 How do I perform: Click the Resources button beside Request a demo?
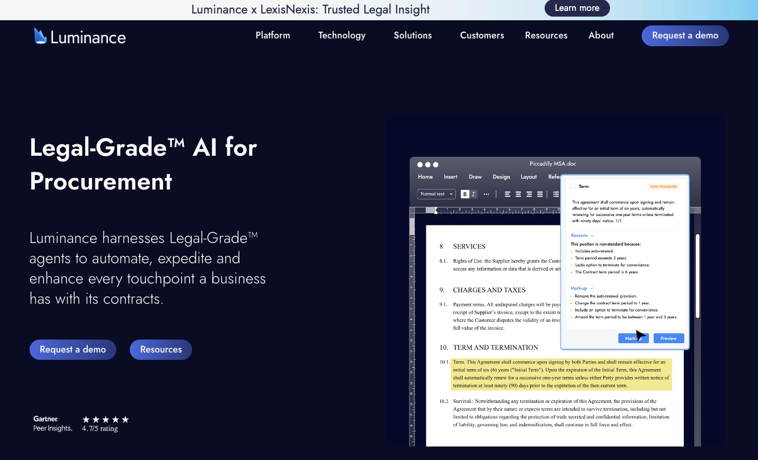[x=161, y=349]
